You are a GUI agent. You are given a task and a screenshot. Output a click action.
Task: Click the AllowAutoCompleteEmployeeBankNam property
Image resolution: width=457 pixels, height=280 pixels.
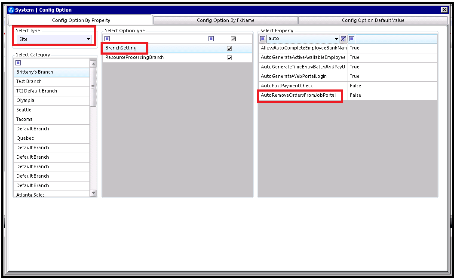[x=304, y=48]
